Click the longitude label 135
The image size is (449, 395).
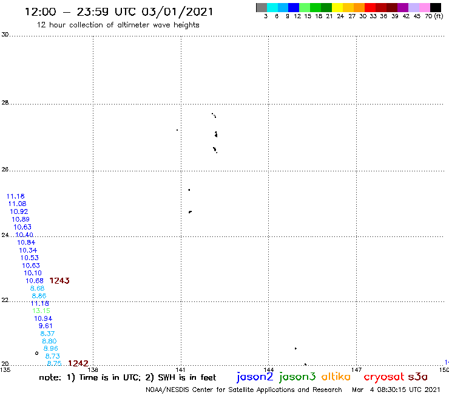(5, 369)
